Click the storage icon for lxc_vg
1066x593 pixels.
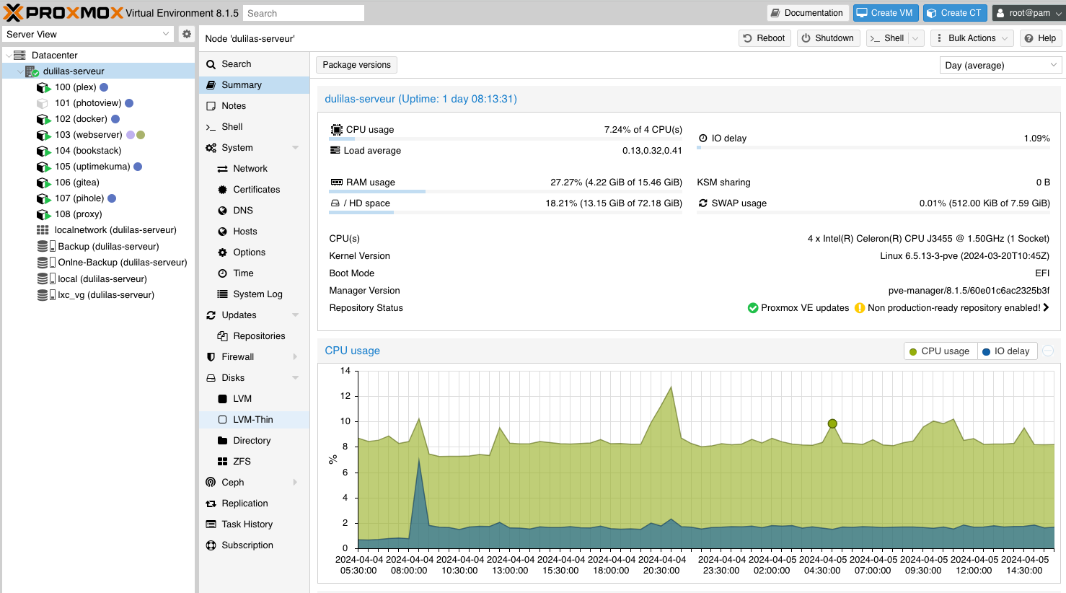tap(47, 294)
